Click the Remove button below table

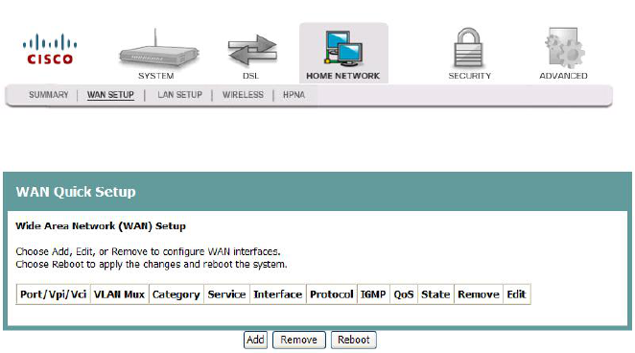(299, 340)
